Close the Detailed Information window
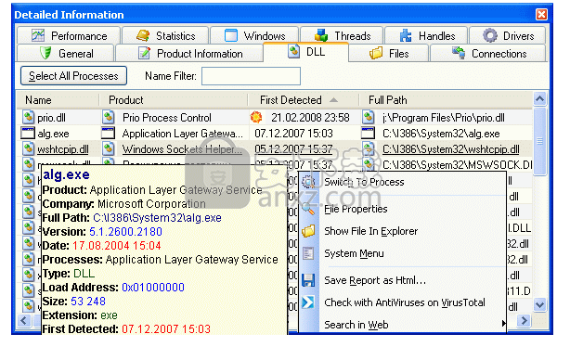This screenshot has height=347, width=570. (541, 14)
